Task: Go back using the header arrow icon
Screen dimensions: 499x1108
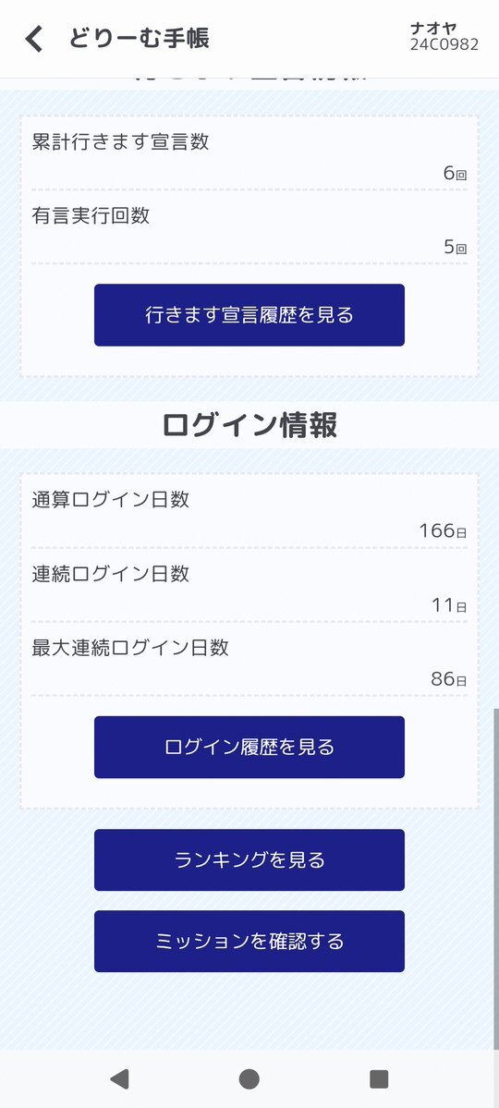Action: pyautogui.click(x=34, y=39)
